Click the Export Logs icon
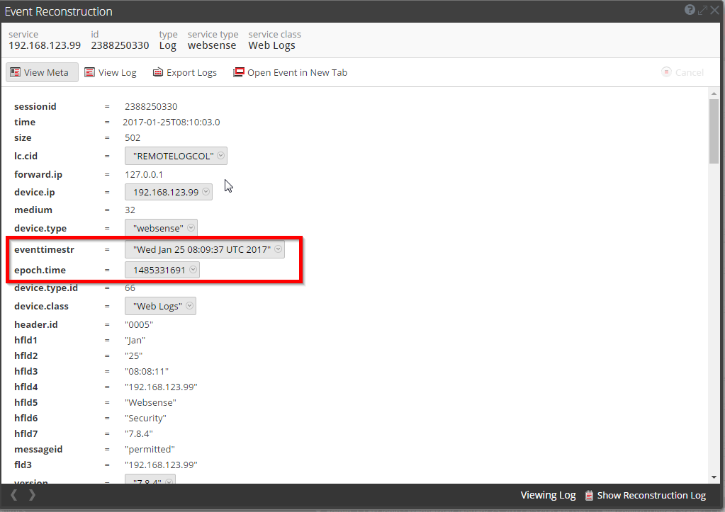 coord(158,72)
